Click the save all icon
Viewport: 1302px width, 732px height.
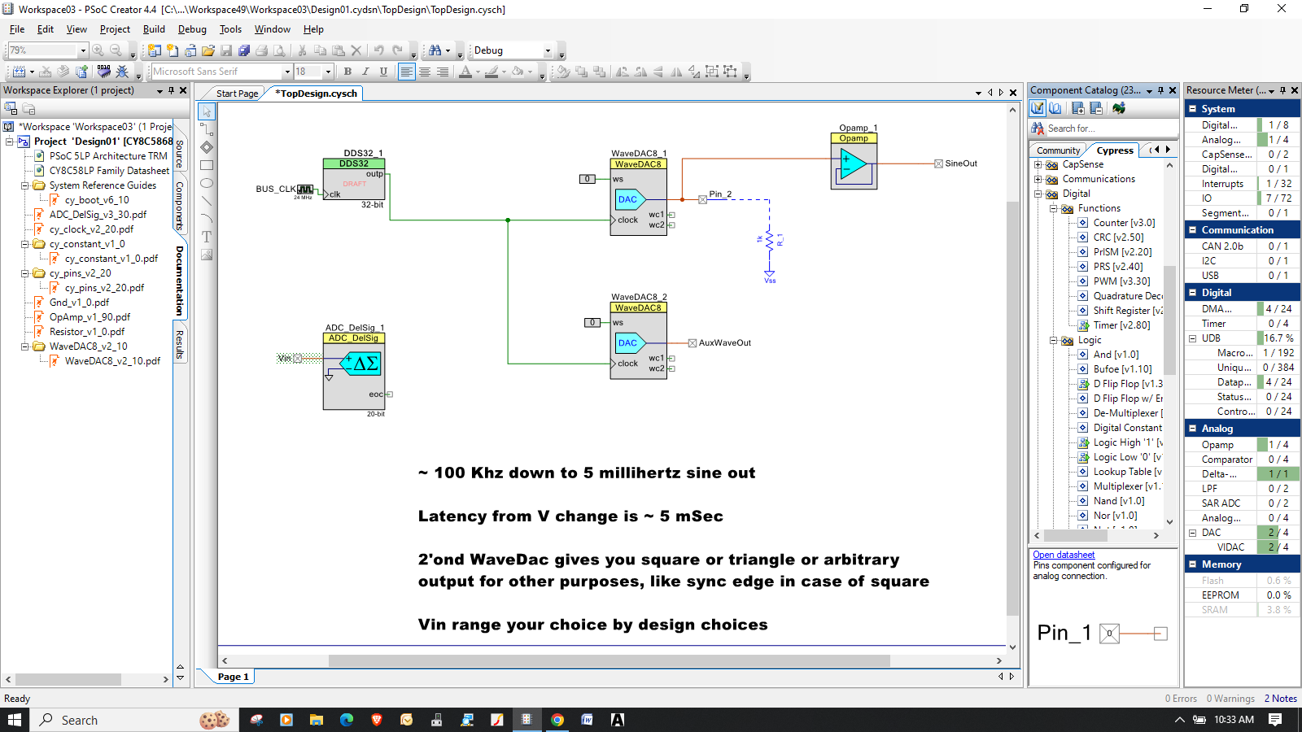[x=244, y=50]
